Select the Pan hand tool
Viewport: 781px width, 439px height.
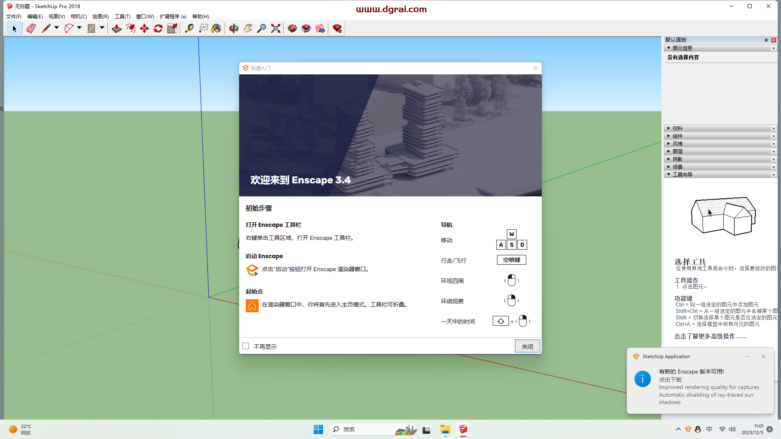click(x=248, y=28)
